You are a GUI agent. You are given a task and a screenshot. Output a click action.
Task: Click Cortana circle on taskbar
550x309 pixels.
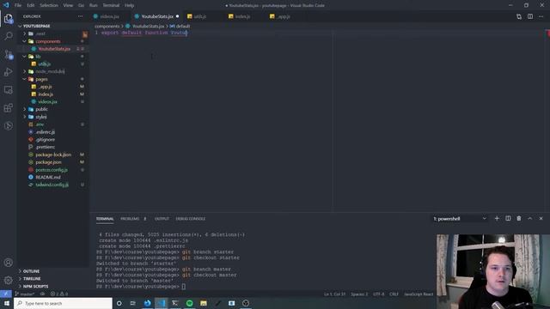pos(119,303)
